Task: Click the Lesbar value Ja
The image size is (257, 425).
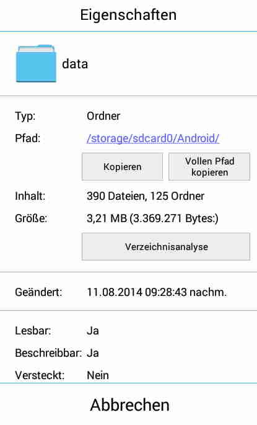Action: (93, 331)
